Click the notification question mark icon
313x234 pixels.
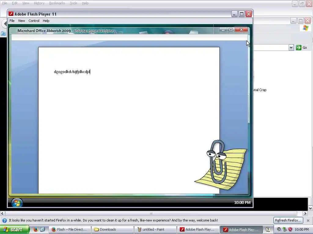pyautogui.click(x=4, y=221)
